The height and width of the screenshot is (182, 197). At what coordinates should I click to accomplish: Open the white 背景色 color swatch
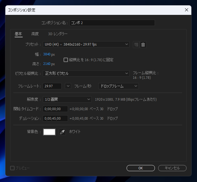pos(49,132)
